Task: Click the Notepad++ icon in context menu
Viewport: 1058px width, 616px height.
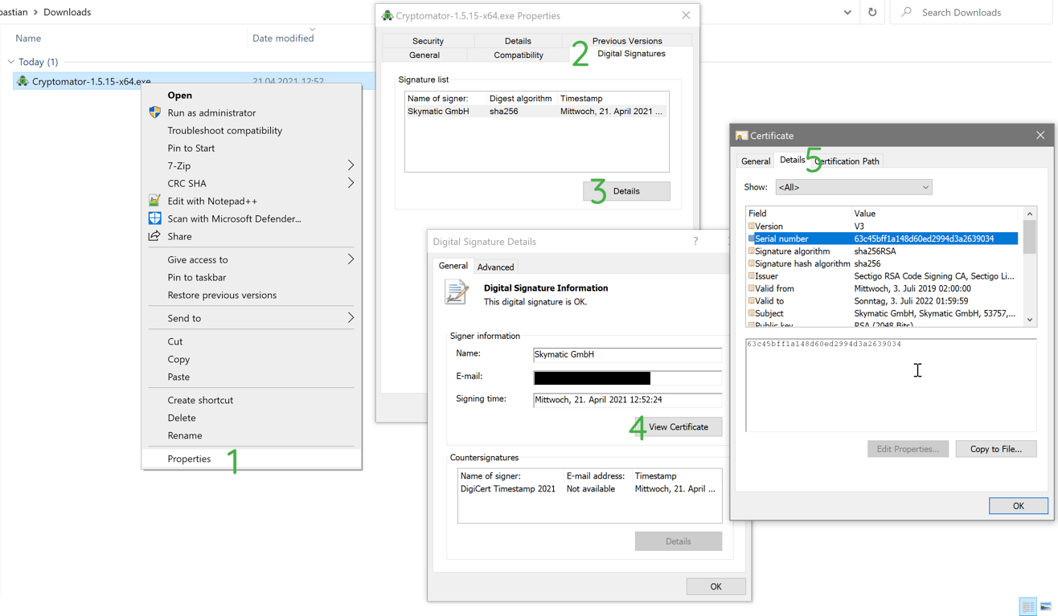Action: pyautogui.click(x=154, y=201)
